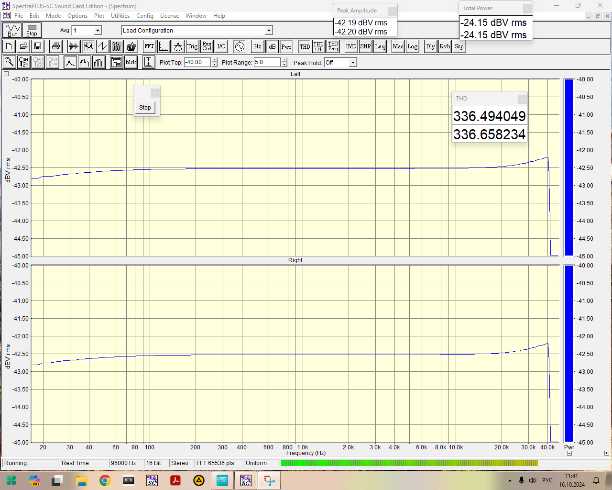The image size is (612, 490).
Task: Toggle the THD+N measurement utility
Action: click(318, 46)
